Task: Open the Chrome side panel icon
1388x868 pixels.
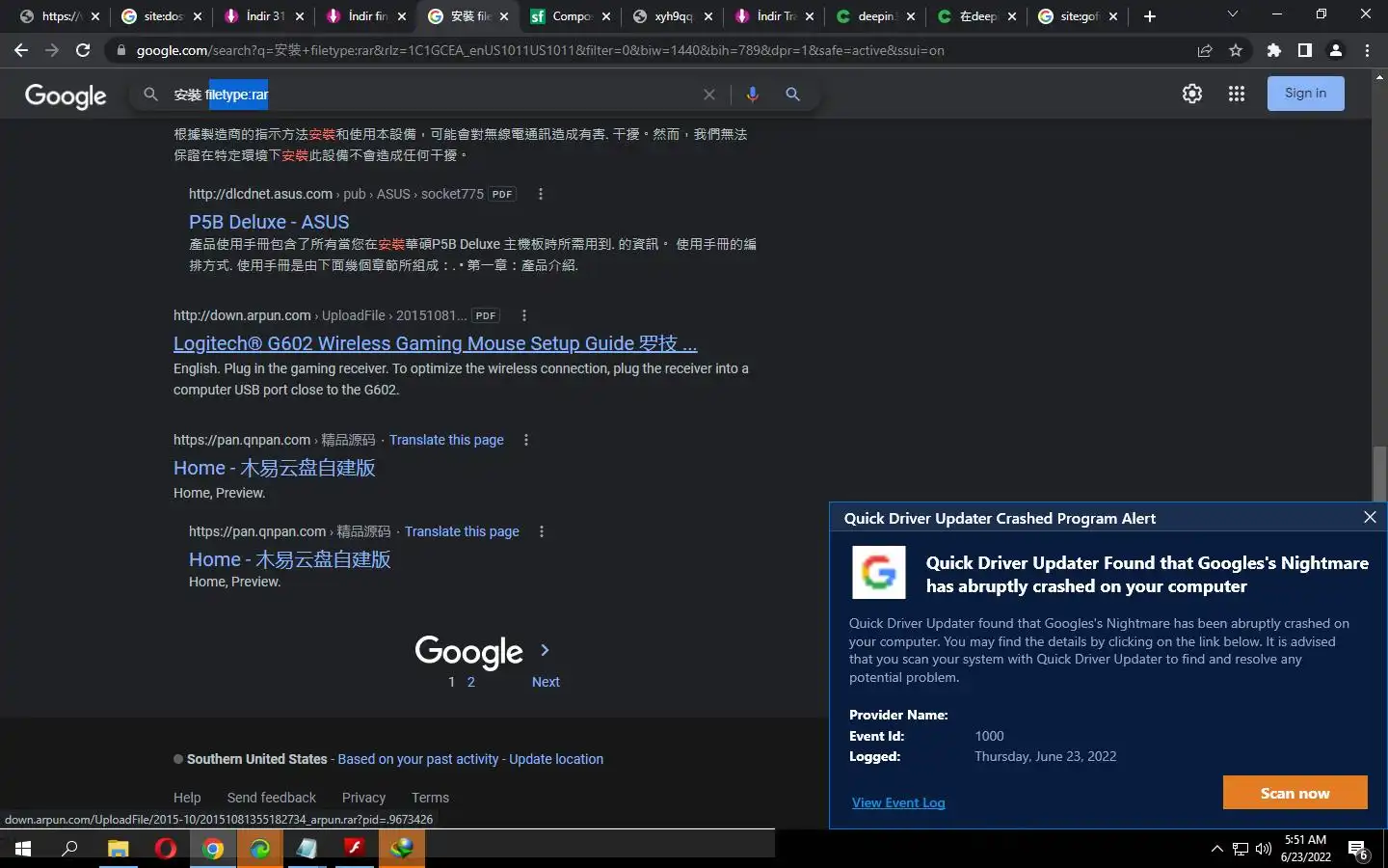Action: pos(1305,50)
